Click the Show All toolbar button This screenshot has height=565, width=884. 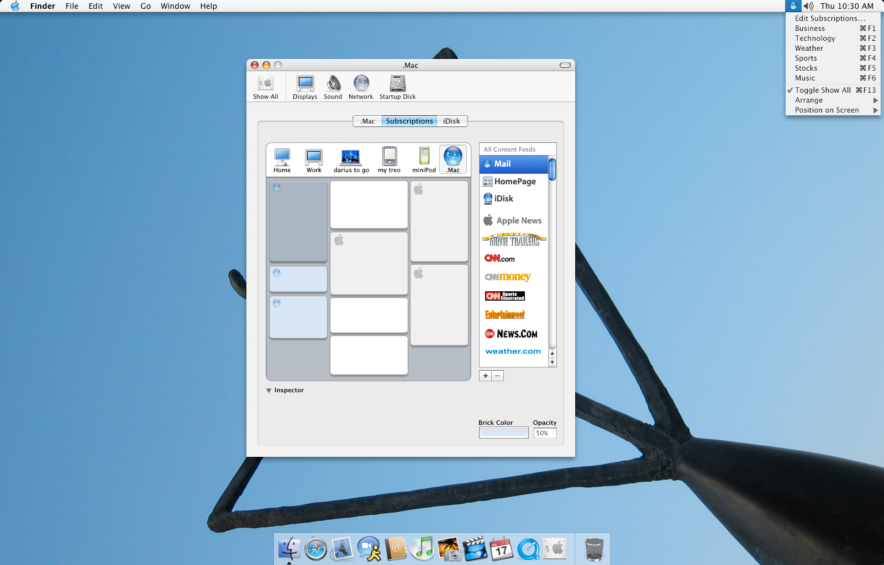click(x=265, y=86)
